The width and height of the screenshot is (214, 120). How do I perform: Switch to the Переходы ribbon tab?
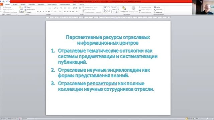[x=31, y=4]
